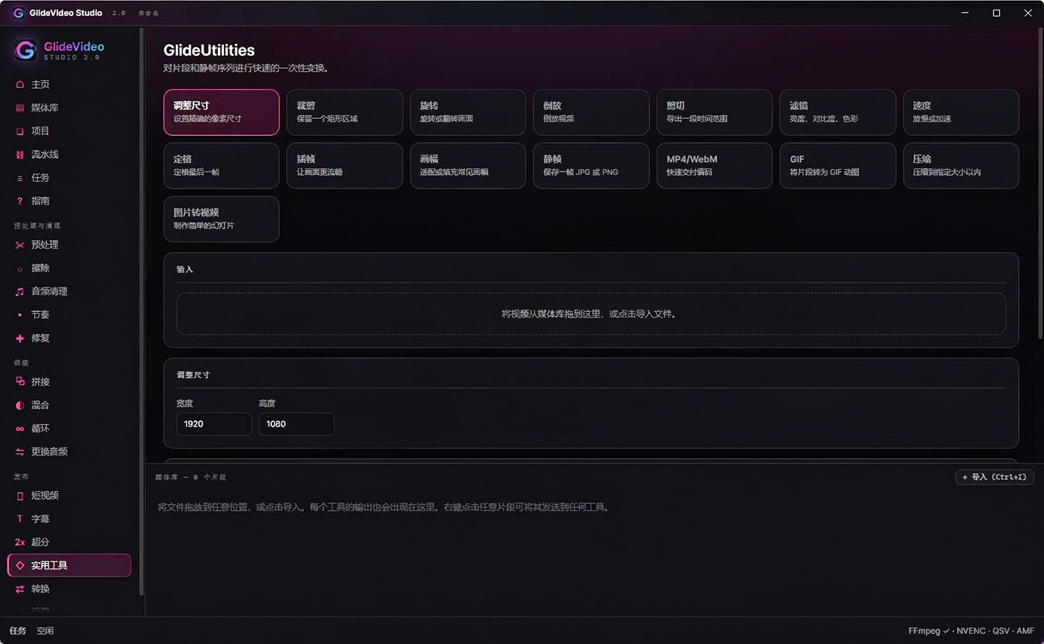The width and height of the screenshot is (1044, 644).
Task: Select the 转换 arrows icon
Action: [x=19, y=589]
